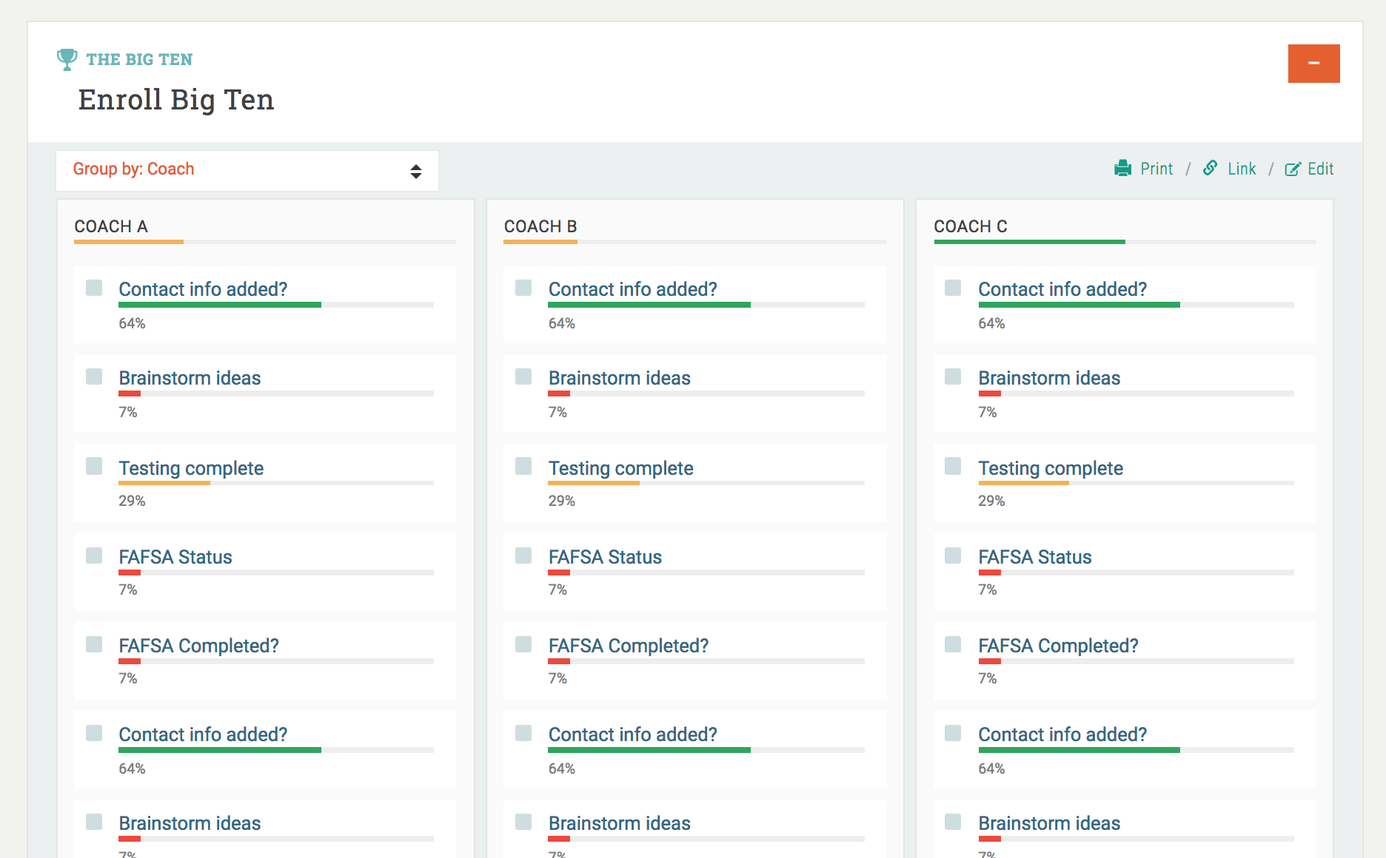Click the trophy icon beside The Big Ten

click(67, 59)
